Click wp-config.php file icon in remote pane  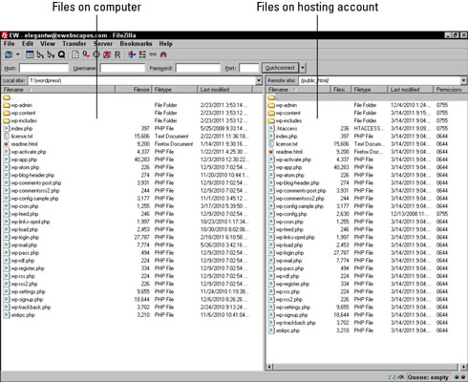pyautogui.click(x=271, y=214)
